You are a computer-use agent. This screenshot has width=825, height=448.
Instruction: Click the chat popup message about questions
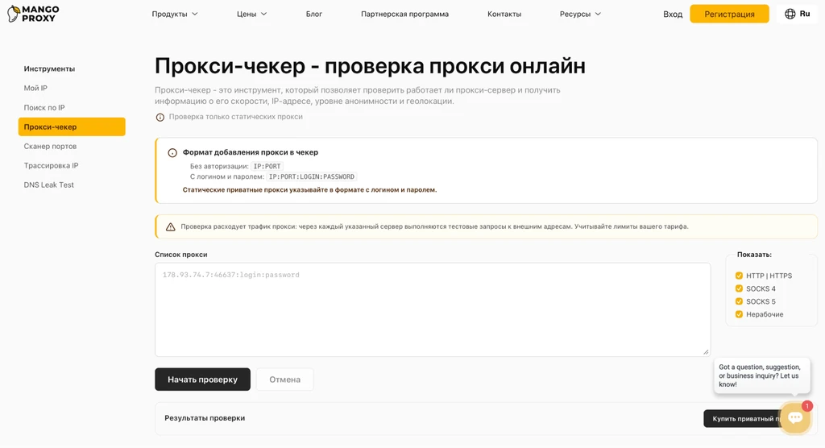coord(761,375)
